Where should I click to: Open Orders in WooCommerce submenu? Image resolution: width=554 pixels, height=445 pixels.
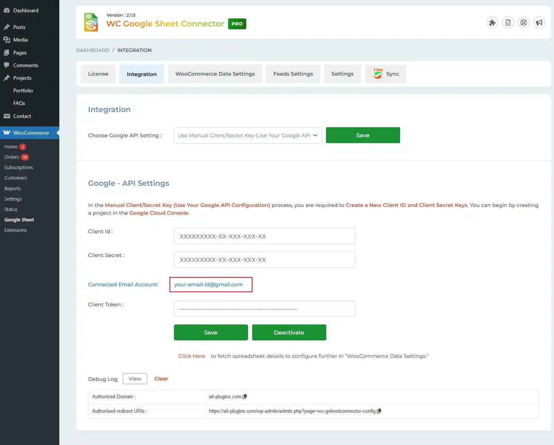[x=11, y=157]
